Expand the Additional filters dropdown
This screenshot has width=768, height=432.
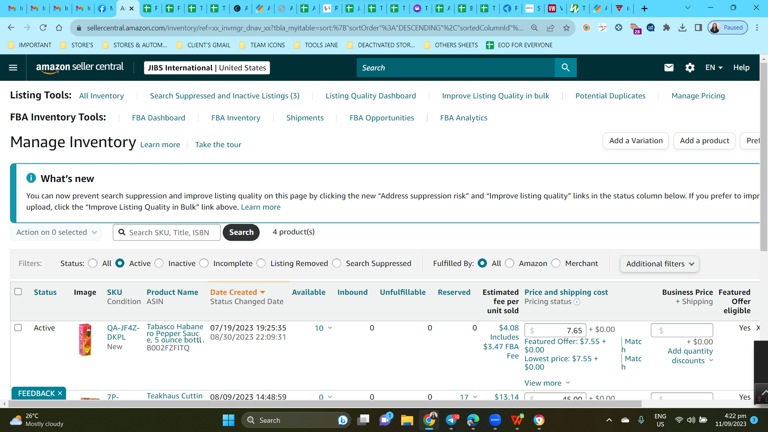tap(660, 264)
